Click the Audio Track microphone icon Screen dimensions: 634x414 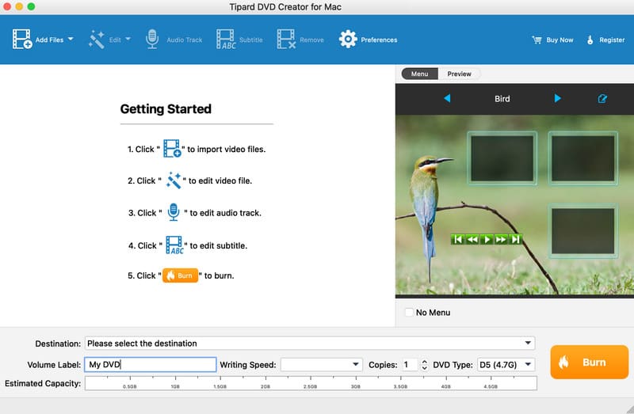pos(152,39)
